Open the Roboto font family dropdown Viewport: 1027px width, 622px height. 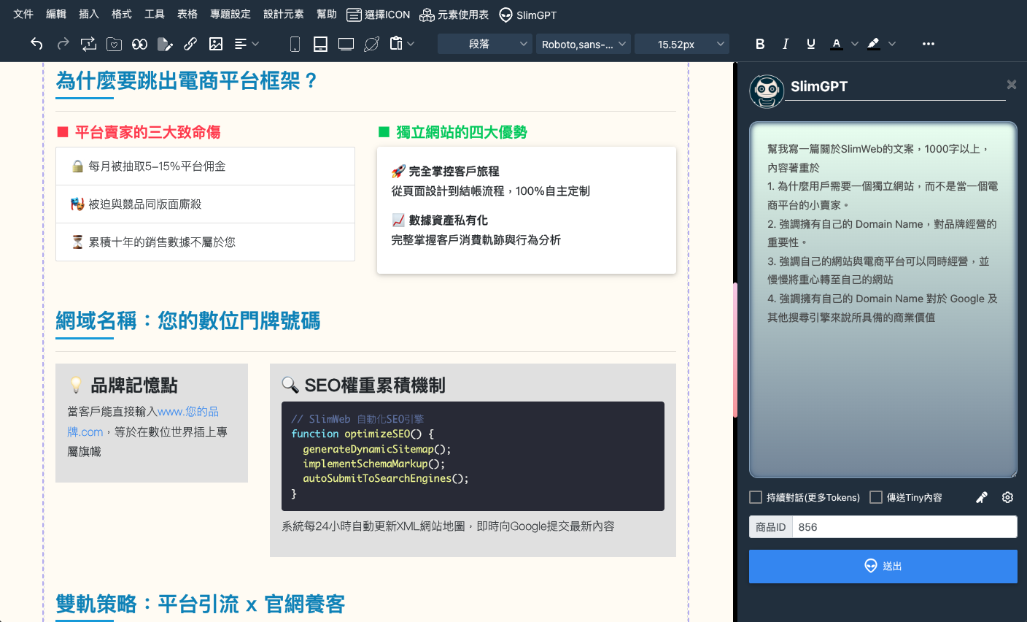click(583, 44)
